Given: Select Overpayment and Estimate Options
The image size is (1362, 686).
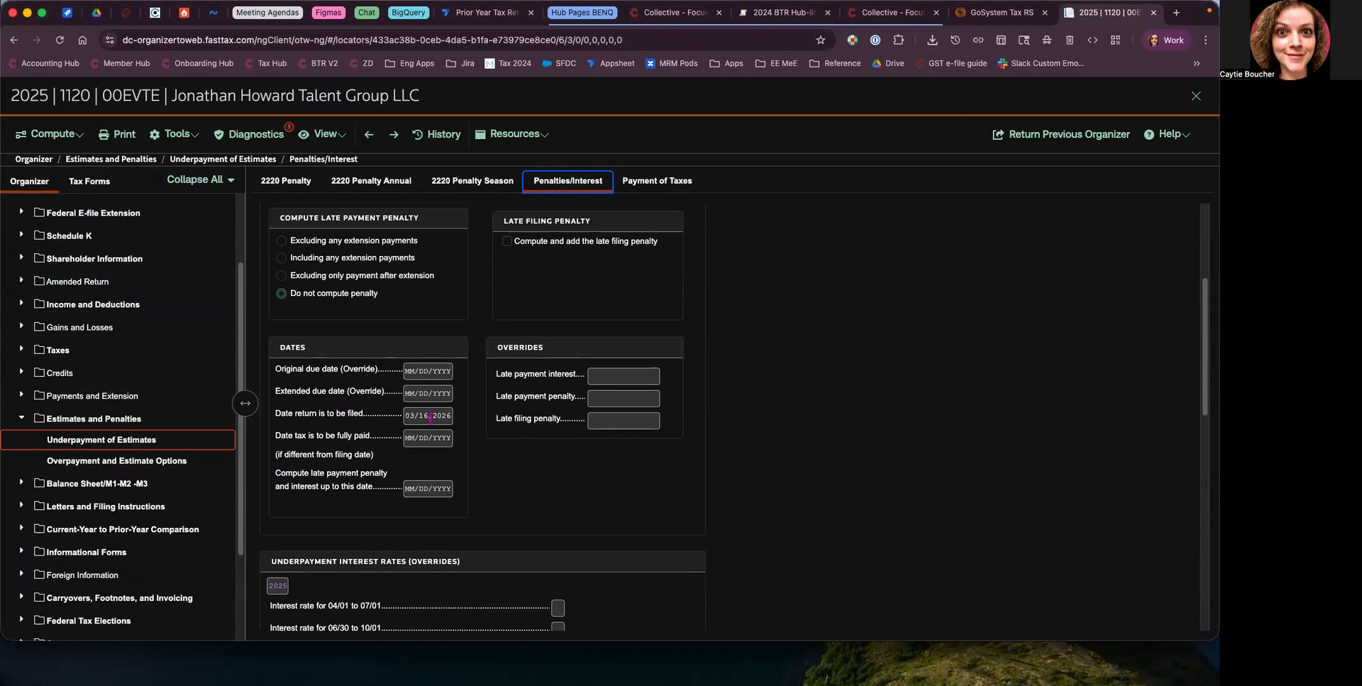Looking at the screenshot, I should click(x=116, y=461).
